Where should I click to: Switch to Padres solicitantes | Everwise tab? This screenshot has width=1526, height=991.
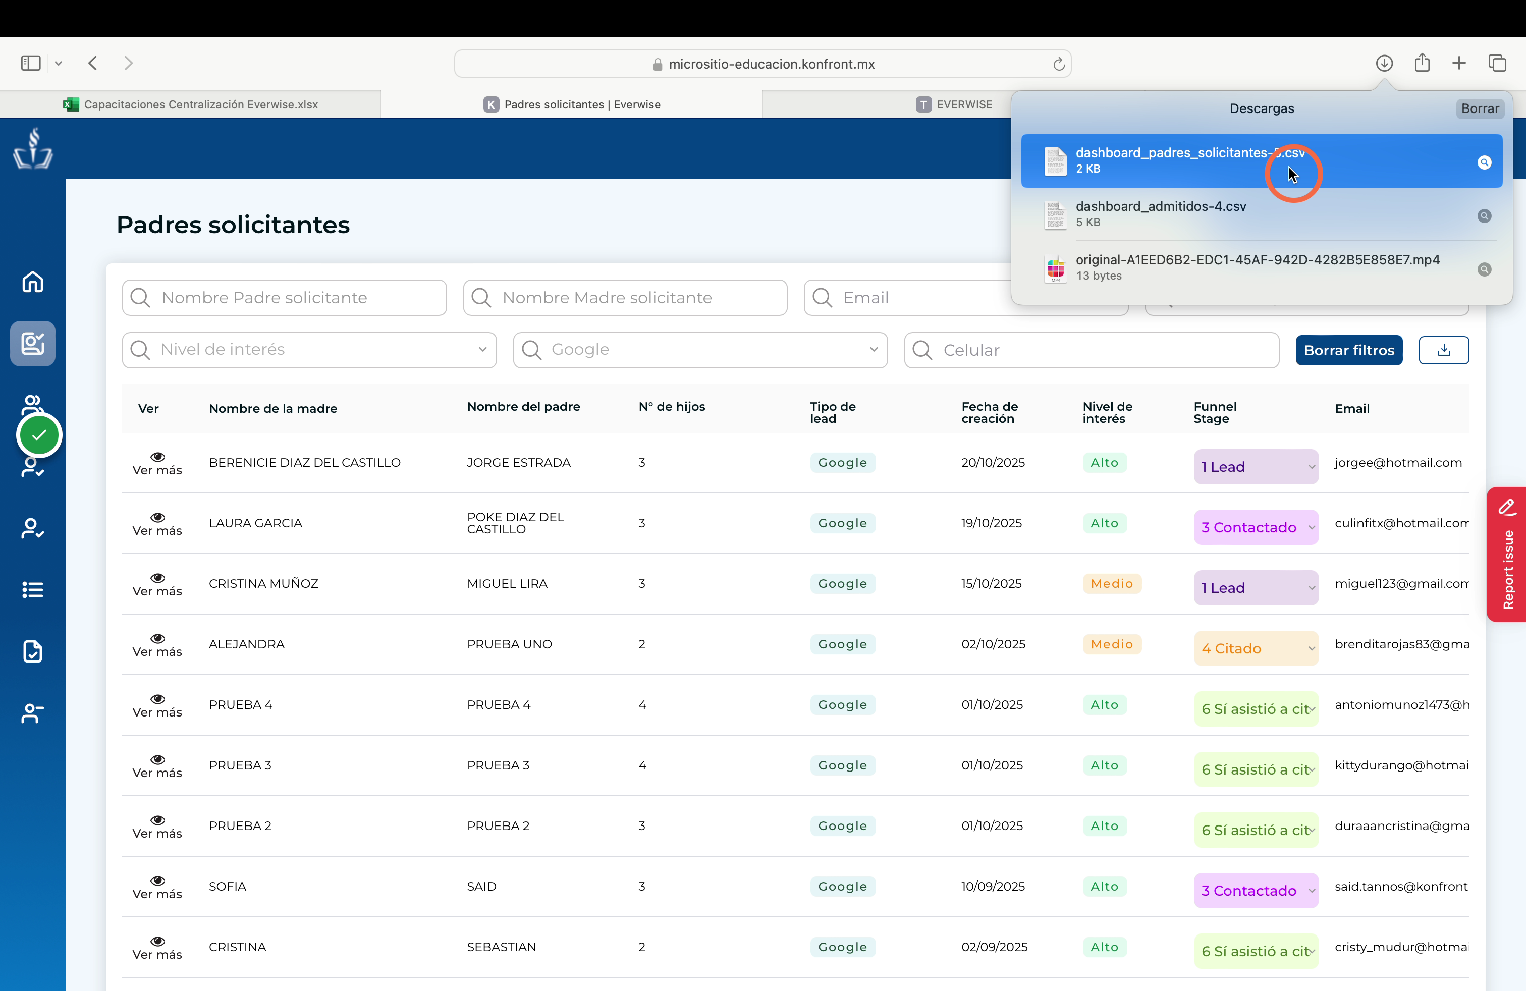point(572,104)
